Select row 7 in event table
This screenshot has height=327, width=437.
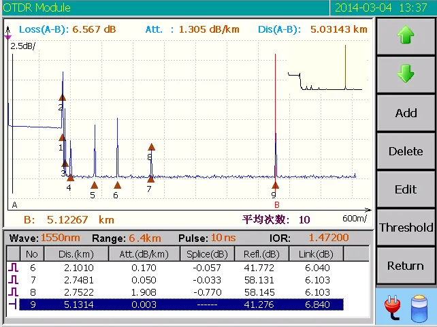177,280
